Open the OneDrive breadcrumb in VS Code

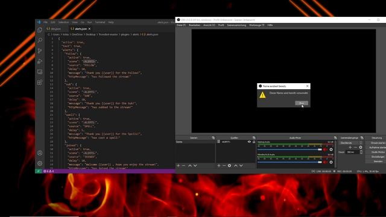pos(77,34)
